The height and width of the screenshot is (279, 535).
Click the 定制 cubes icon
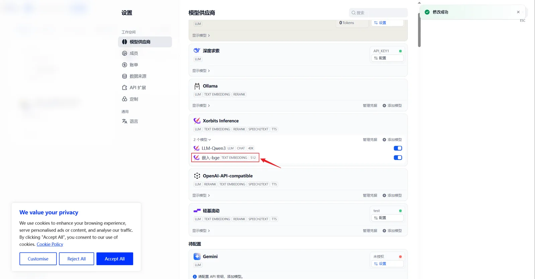(124, 99)
